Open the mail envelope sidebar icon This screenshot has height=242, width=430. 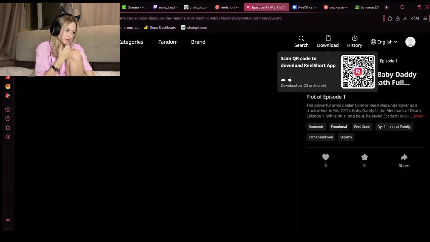8,86
